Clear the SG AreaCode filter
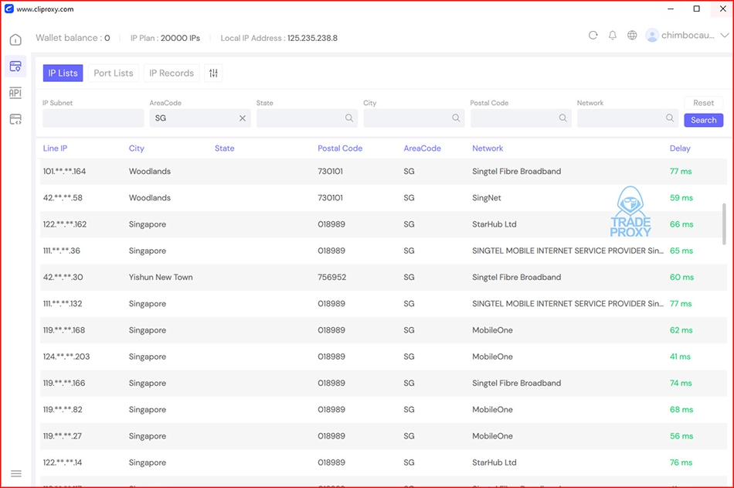734x488 pixels. pyautogui.click(x=243, y=118)
